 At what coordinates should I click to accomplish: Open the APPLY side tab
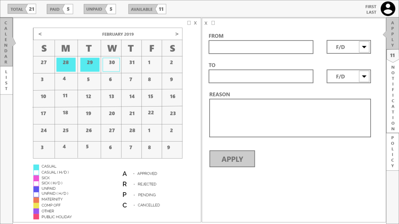tap(392, 34)
